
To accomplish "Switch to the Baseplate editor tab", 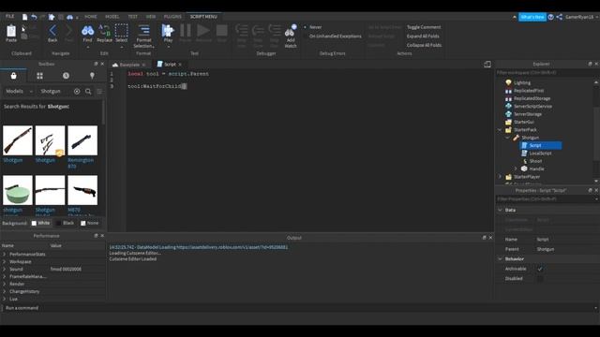I will pyautogui.click(x=129, y=65).
